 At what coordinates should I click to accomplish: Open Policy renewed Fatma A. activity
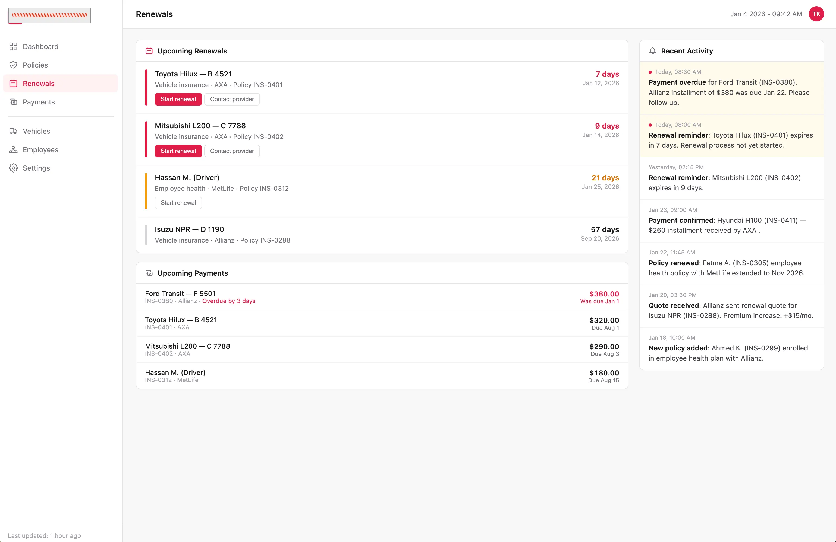click(x=732, y=263)
